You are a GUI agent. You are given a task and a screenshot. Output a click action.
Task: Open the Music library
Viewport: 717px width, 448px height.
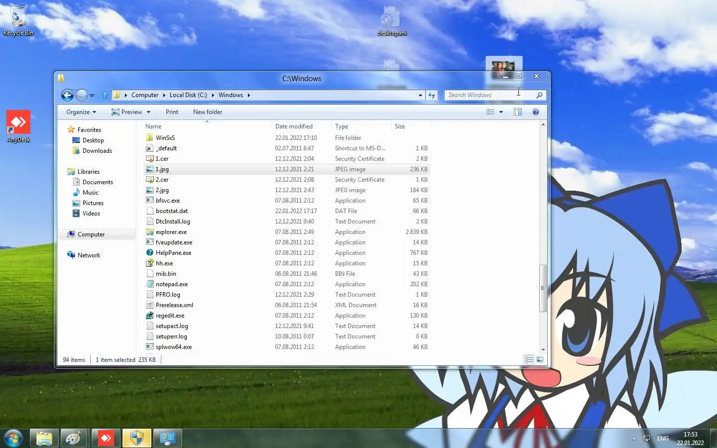[90, 193]
